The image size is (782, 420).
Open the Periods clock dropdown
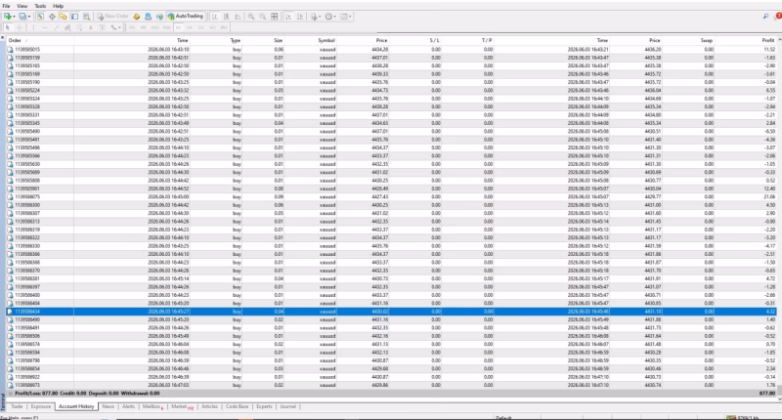pos(330,17)
